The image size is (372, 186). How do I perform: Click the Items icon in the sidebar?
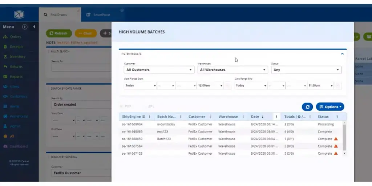5,106
